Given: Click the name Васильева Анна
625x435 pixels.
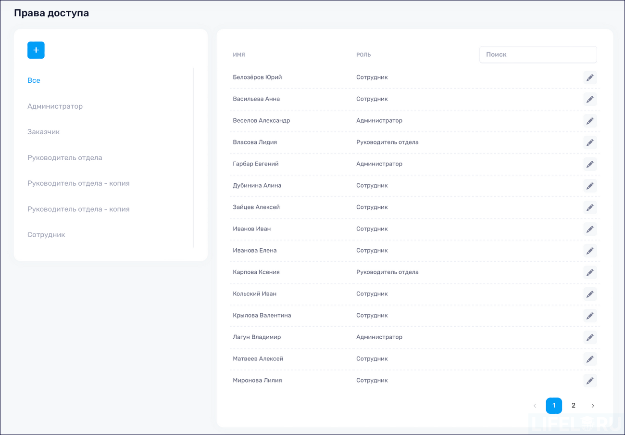Looking at the screenshot, I should [256, 99].
